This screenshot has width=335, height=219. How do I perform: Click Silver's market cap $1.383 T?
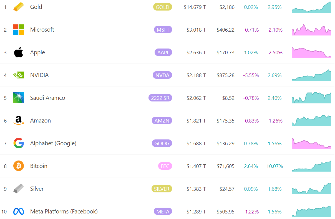pyautogui.click(x=196, y=189)
